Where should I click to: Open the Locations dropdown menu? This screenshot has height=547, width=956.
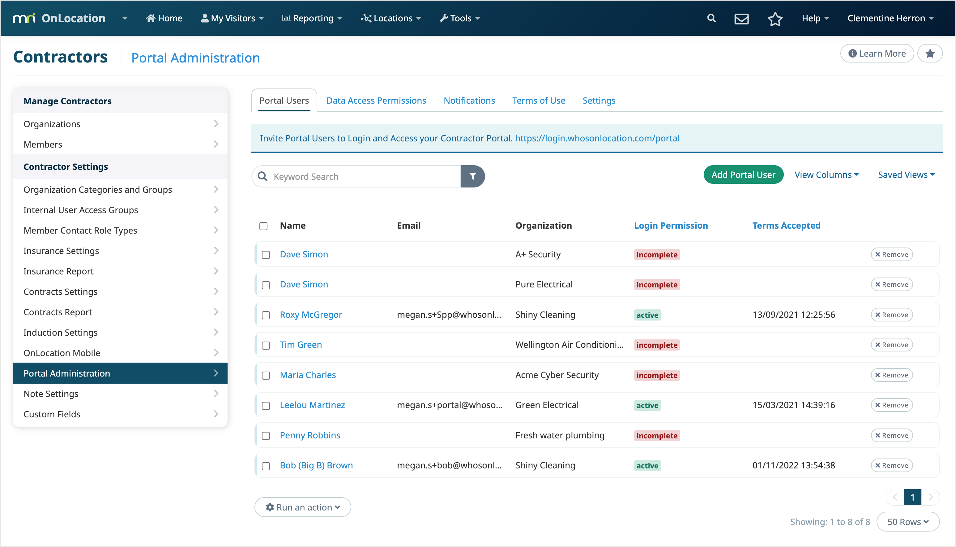pyautogui.click(x=391, y=18)
